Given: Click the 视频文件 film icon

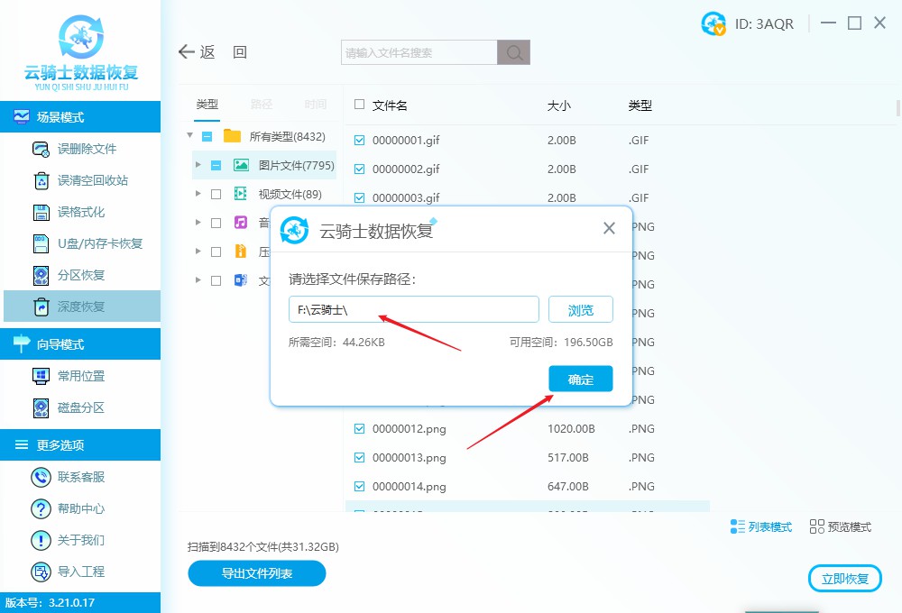Looking at the screenshot, I should coord(241,194).
